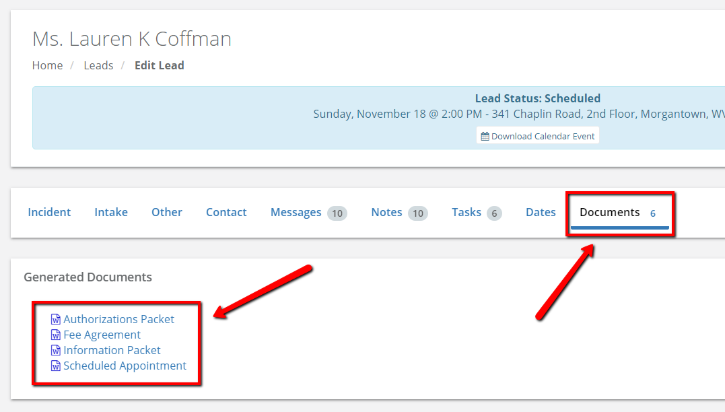Switch to the Dates tab
Image resolution: width=725 pixels, height=412 pixels.
tap(541, 212)
